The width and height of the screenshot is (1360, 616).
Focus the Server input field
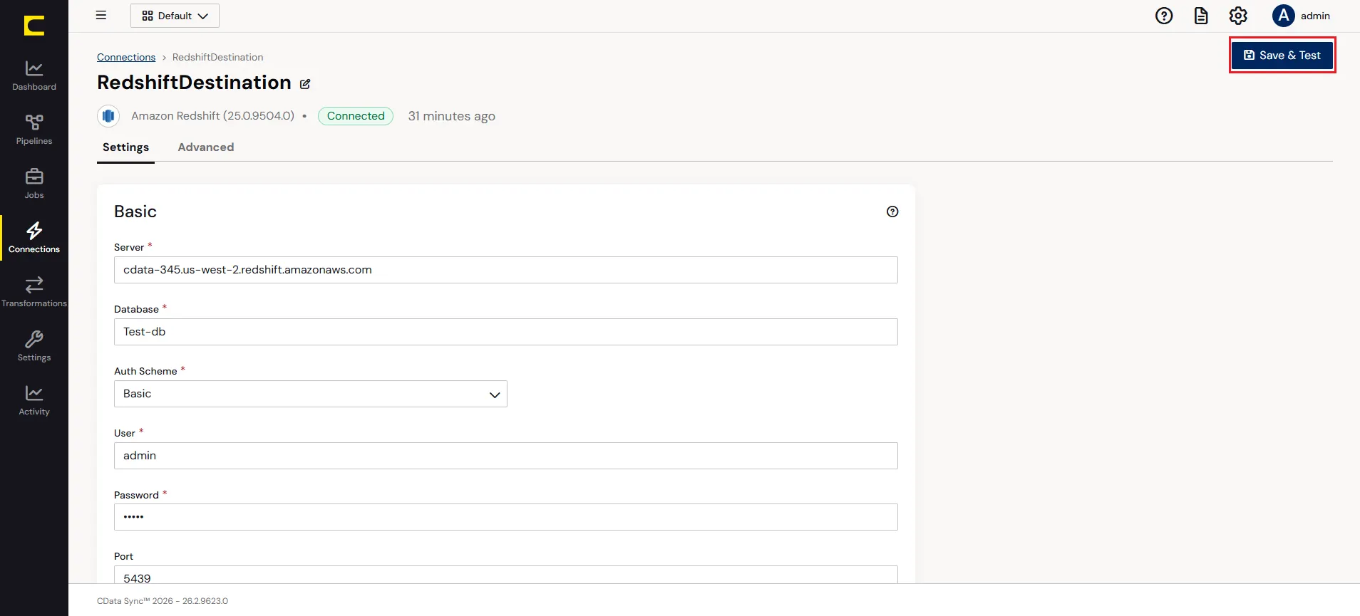tap(506, 270)
